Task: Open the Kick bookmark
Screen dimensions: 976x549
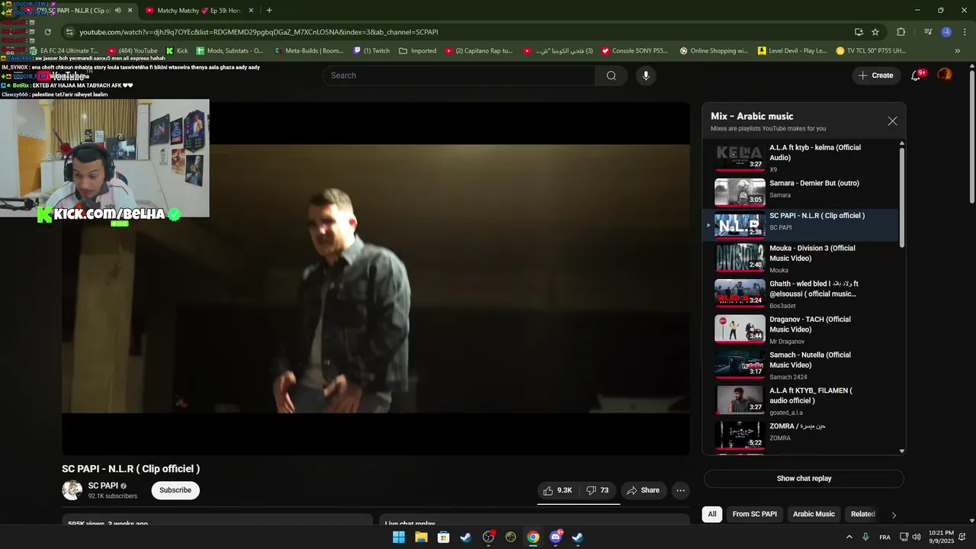Action: pos(177,51)
